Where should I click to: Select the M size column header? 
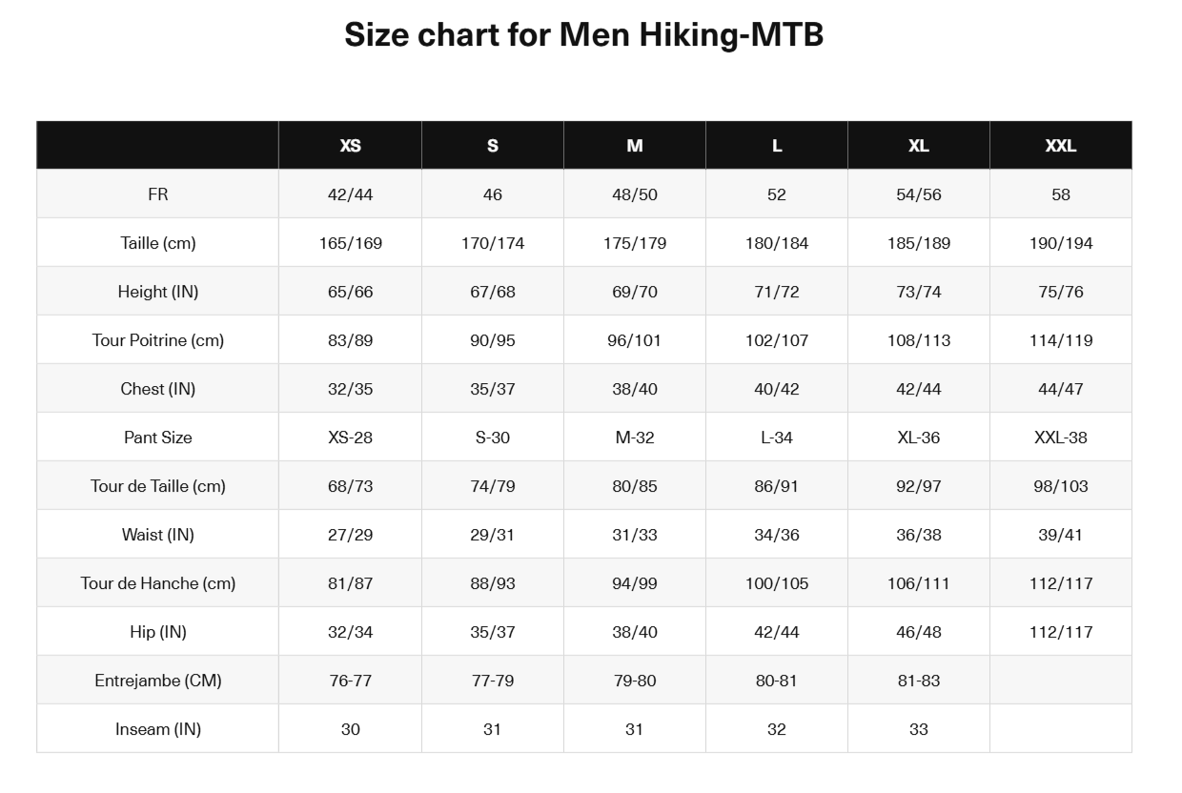point(635,146)
